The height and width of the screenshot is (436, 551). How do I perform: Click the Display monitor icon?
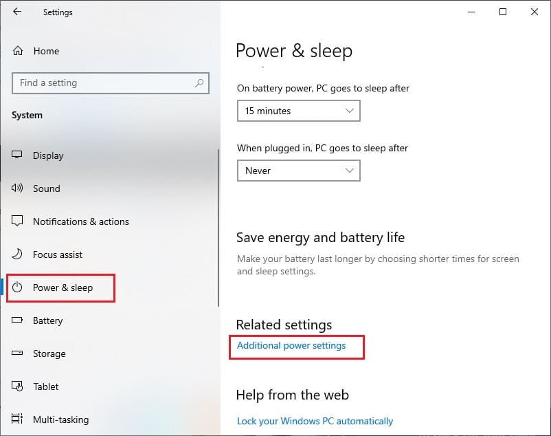[19, 155]
